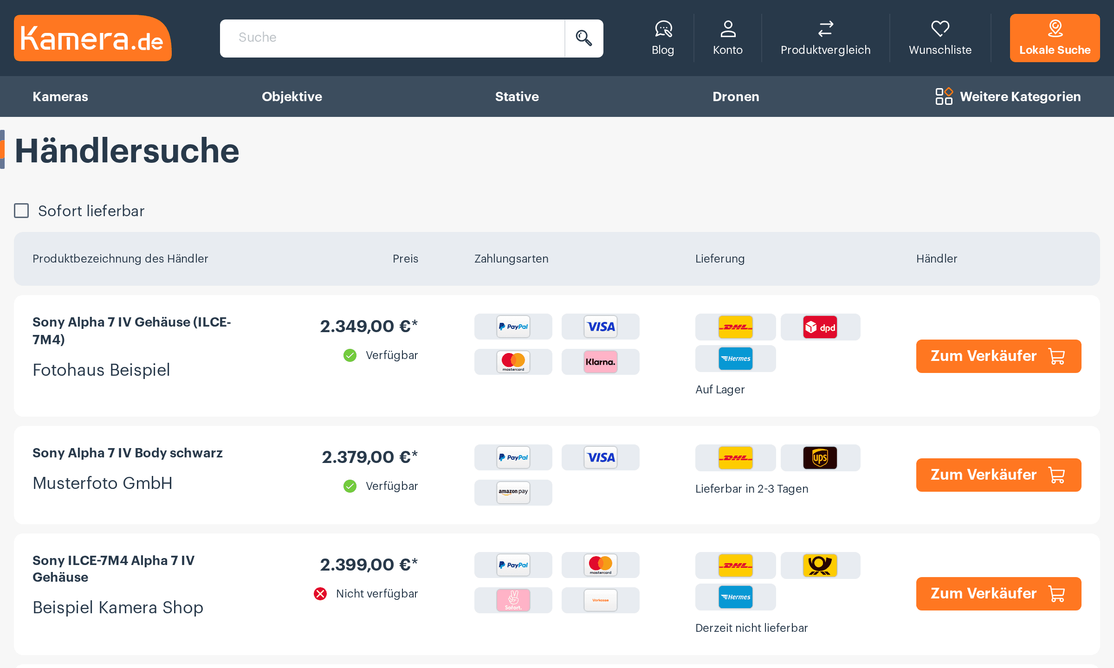Focus the Suche input field
1114x668 pixels.
click(392, 38)
